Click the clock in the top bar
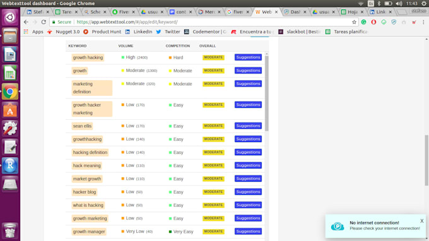Screen dimensions: 429x241 (x=412, y=4)
